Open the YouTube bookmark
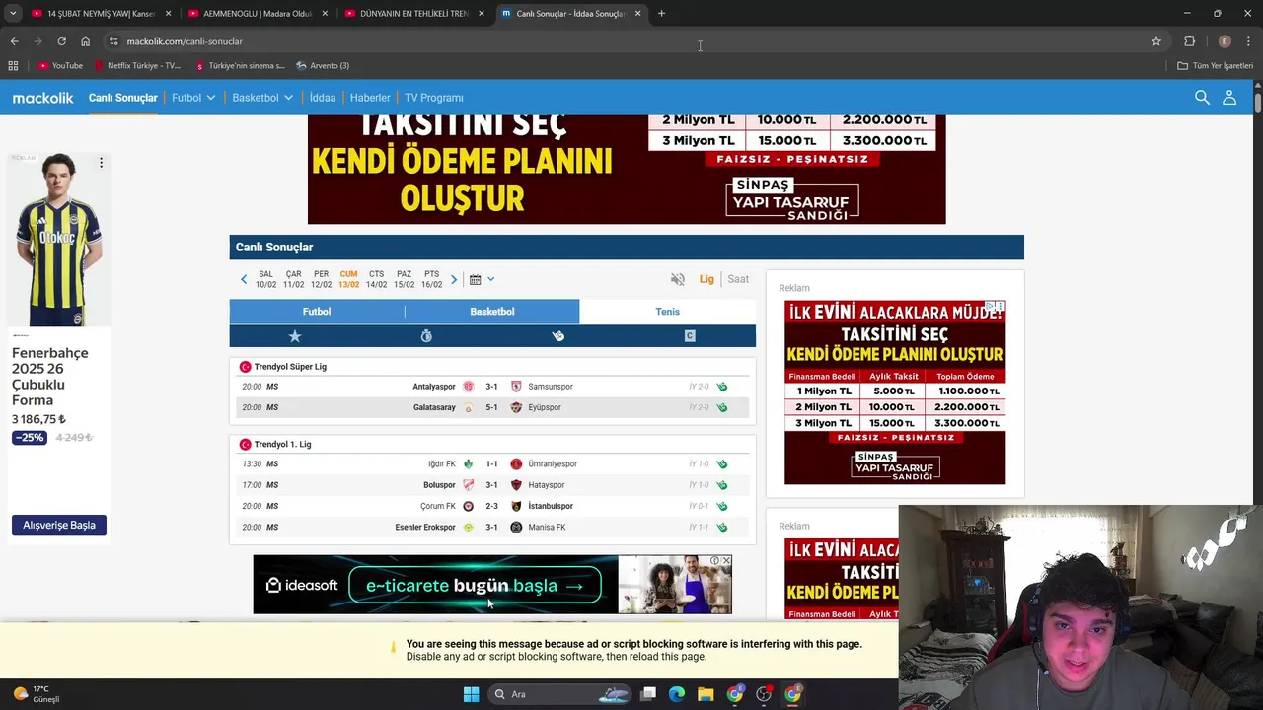Viewport: 1263px width, 710px height. pos(61,66)
